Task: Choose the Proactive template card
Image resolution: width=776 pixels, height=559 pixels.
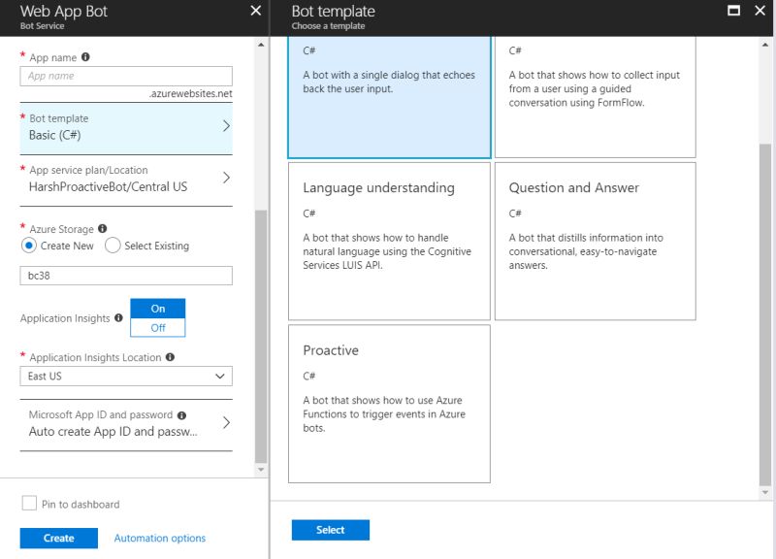Action: pos(390,404)
